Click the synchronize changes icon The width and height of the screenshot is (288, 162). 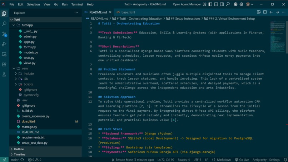pyautogui.click(x=22, y=160)
